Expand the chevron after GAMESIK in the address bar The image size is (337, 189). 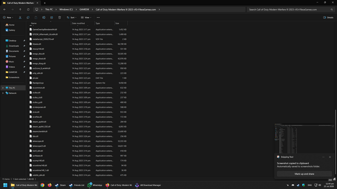tap(92, 10)
